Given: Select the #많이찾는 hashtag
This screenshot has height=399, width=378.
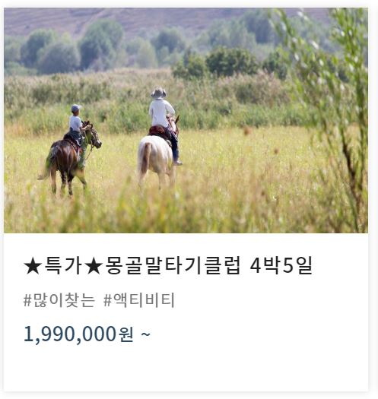Looking at the screenshot, I should (x=59, y=300).
